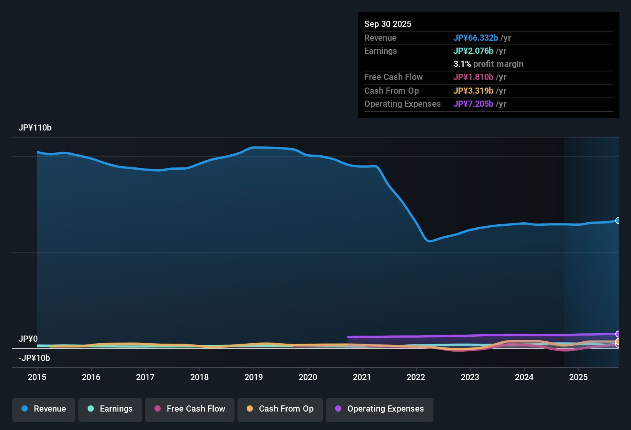Click the purple Operating Expenses dot icon
Screen dimensions: 631x430
[x=338, y=409]
